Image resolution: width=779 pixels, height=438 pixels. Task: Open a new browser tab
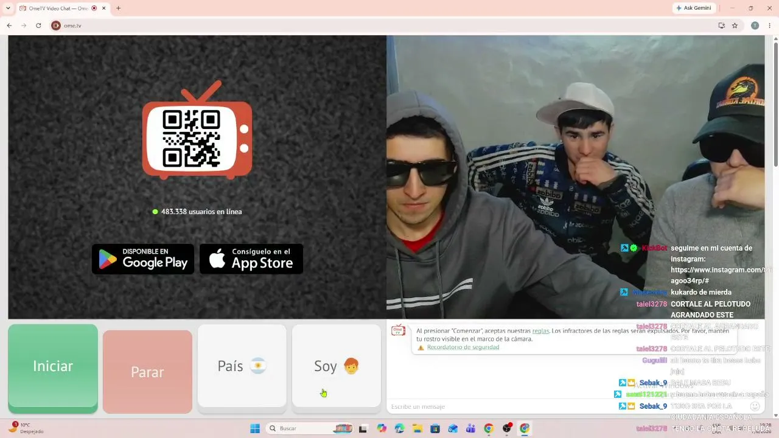click(118, 9)
